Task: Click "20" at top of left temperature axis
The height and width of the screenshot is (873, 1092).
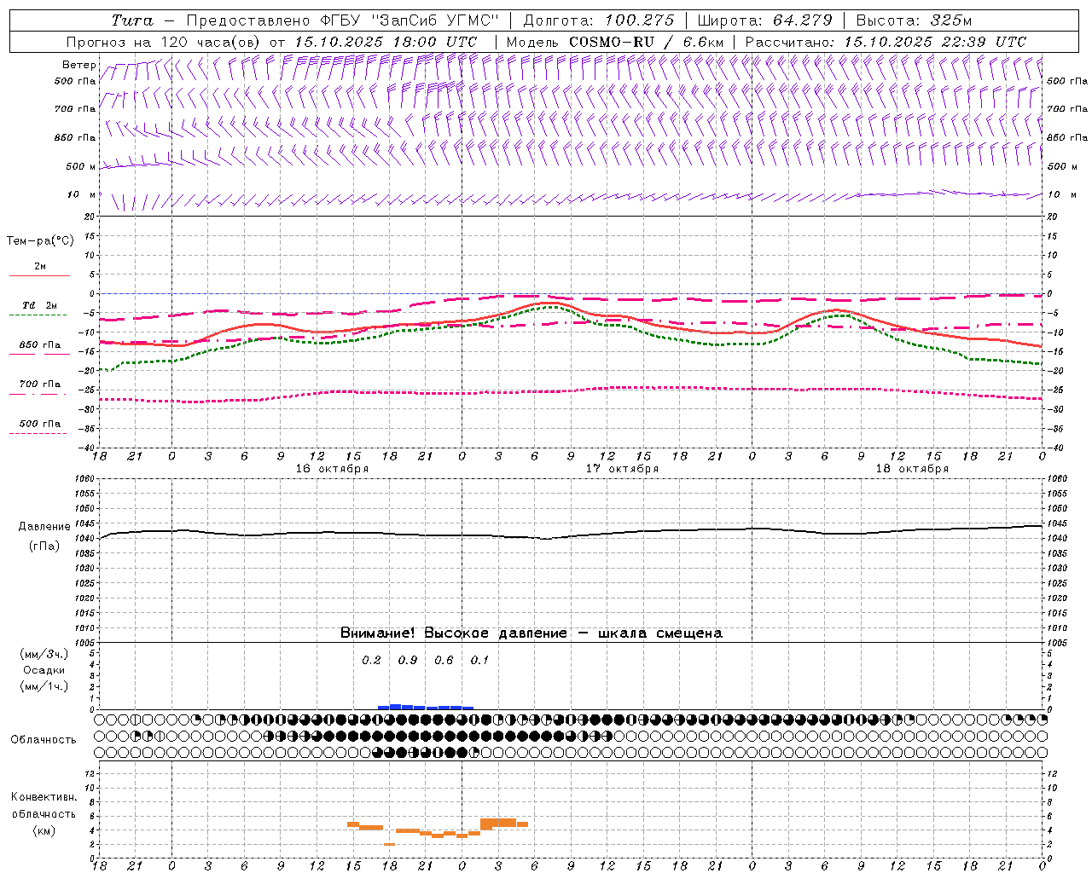Action: click(x=88, y=217)
